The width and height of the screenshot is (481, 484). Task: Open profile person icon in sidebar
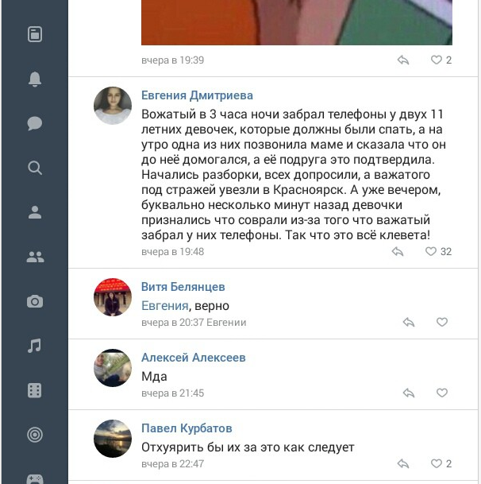coord(35,212)
